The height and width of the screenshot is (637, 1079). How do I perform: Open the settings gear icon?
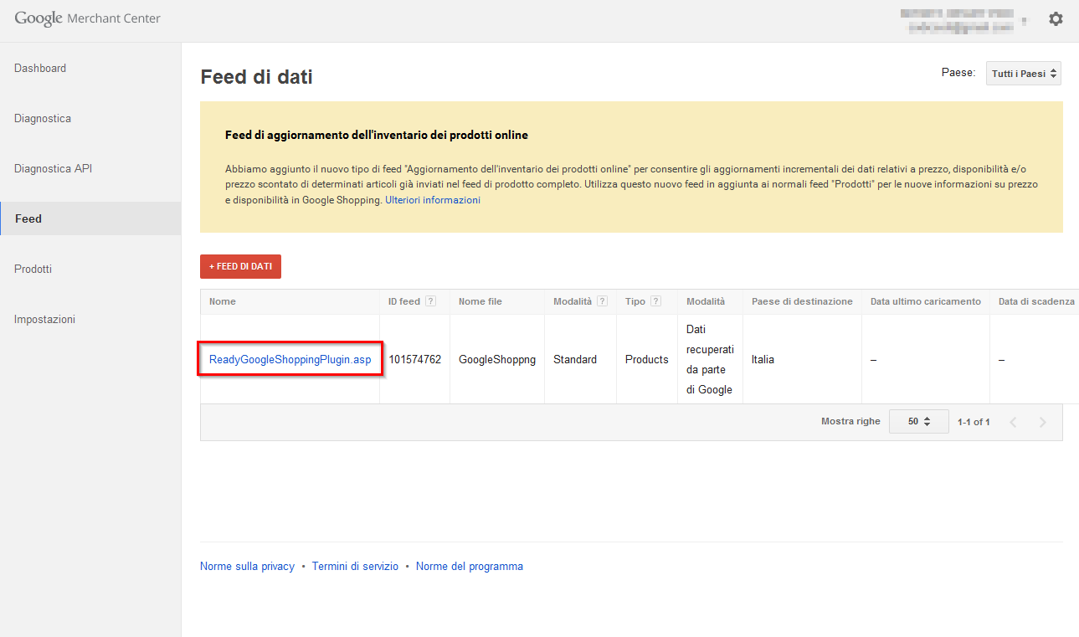tap(1056, 18)
